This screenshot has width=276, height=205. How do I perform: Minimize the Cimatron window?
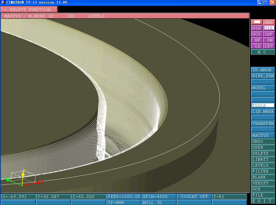[x=260, y=2]
